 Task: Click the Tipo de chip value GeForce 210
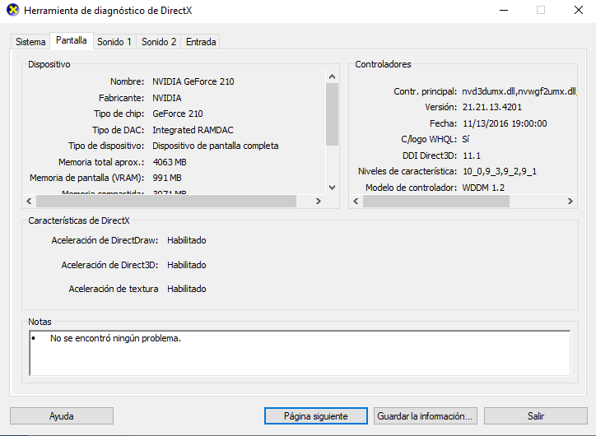178,114
